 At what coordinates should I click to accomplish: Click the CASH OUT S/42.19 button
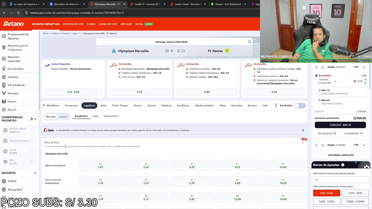(340, 125)
